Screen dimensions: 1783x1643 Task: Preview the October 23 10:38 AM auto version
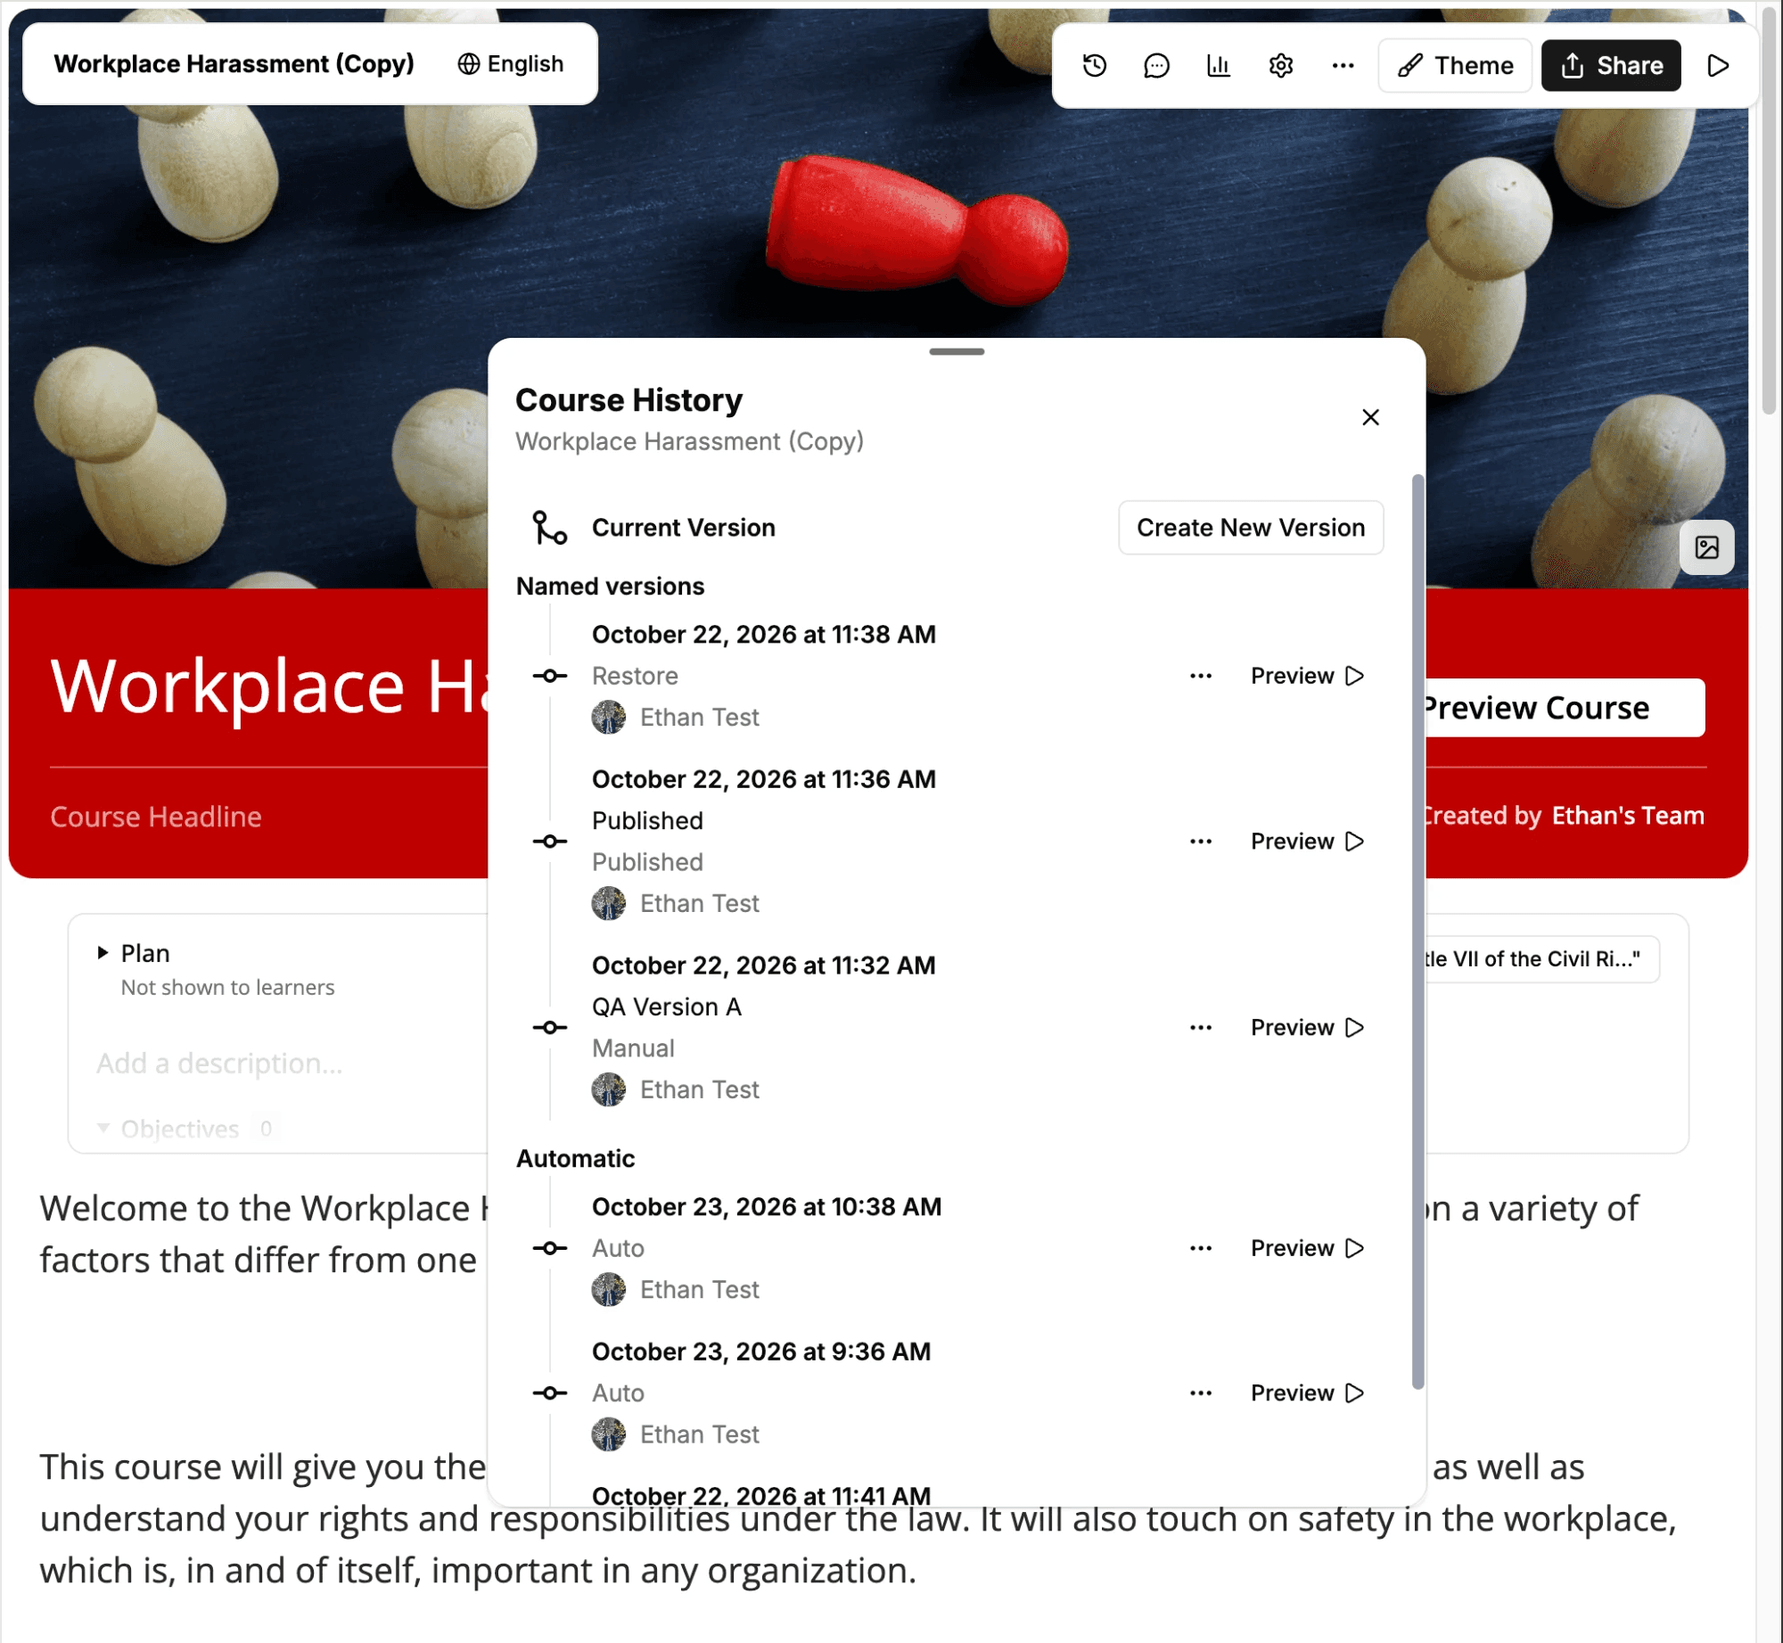[1307, 1248]
